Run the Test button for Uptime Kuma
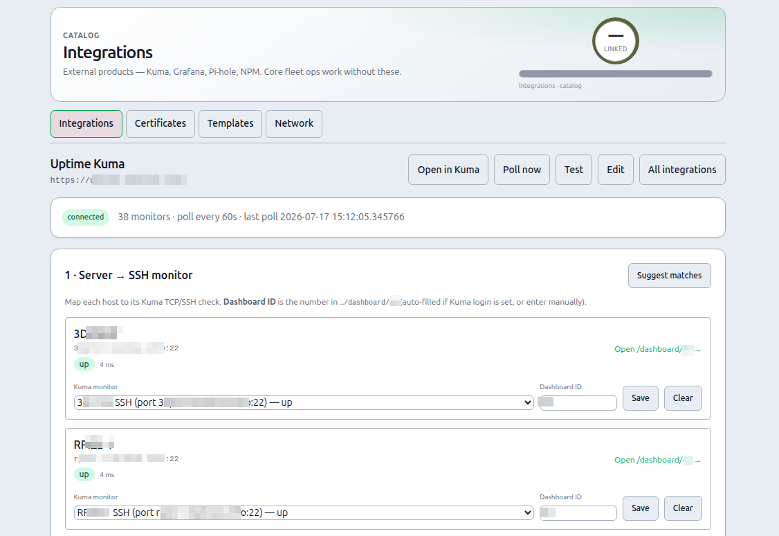Viewport: 779px width, 536px height. pos(574,170)
